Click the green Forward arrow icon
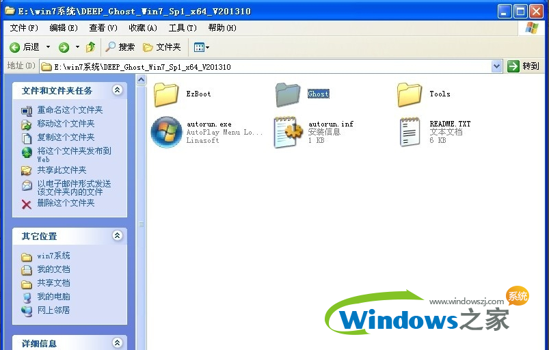This screenshot has width=549, height=350. (64, 47)
